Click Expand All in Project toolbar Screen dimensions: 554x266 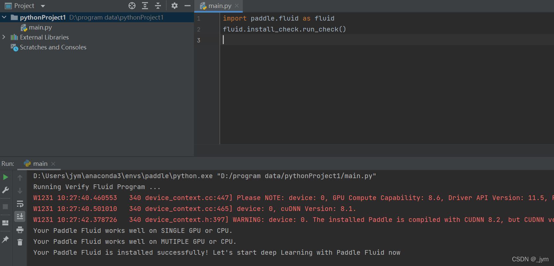[x=145, y=6]
